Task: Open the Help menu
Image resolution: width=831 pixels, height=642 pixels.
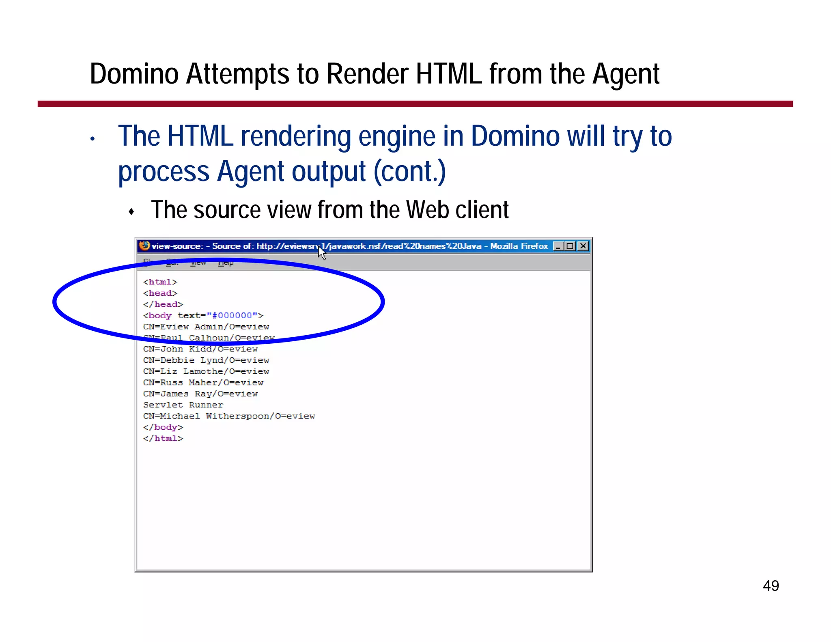Action: [x=226, y=263]
